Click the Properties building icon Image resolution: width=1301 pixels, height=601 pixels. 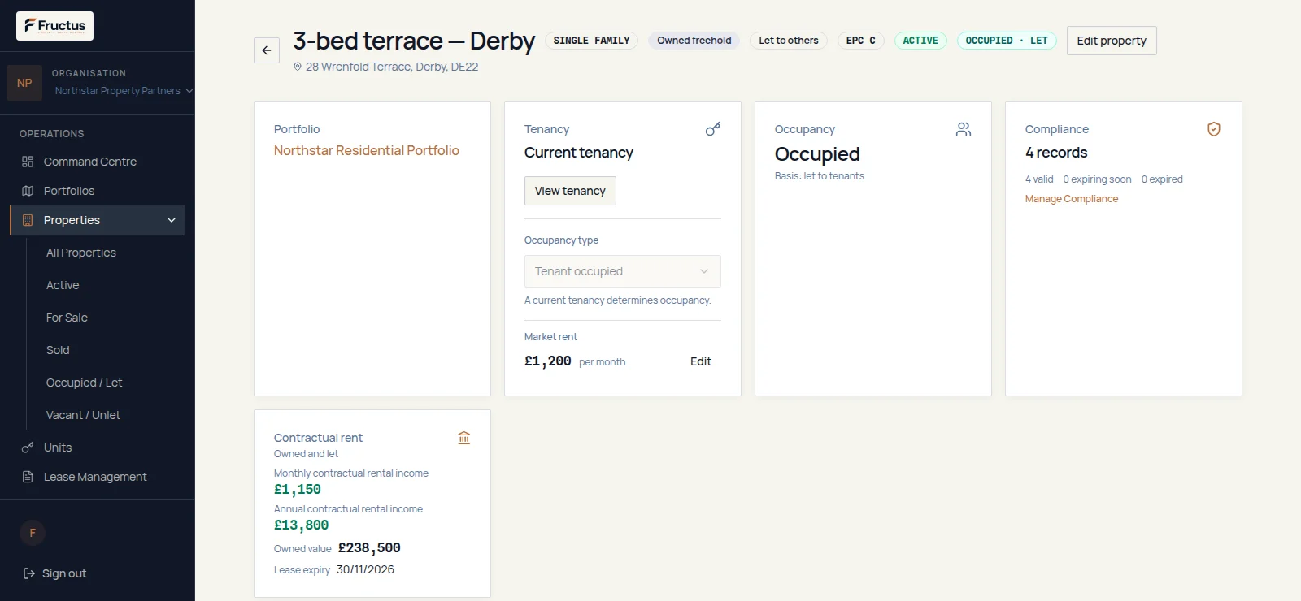[28, 220]
